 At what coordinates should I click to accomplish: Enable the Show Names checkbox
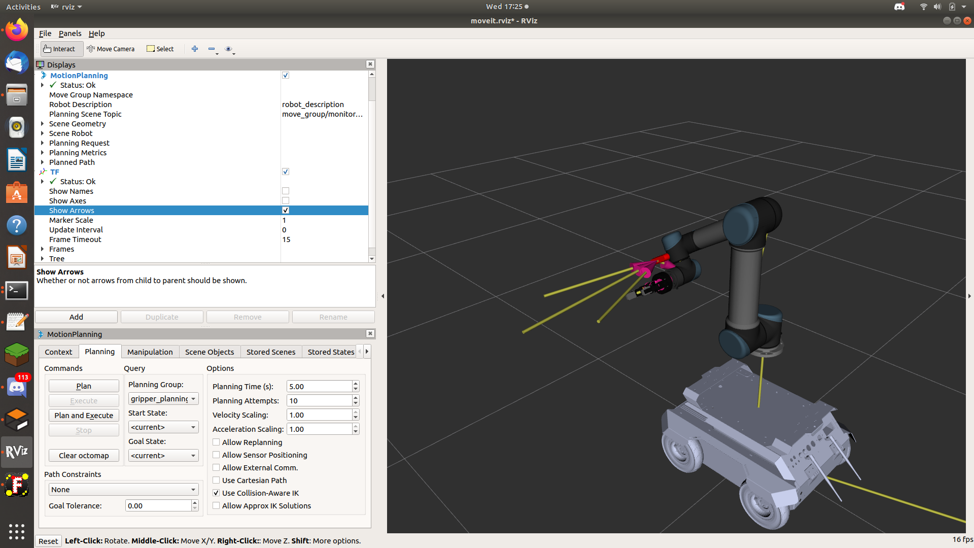pos(286,191)
